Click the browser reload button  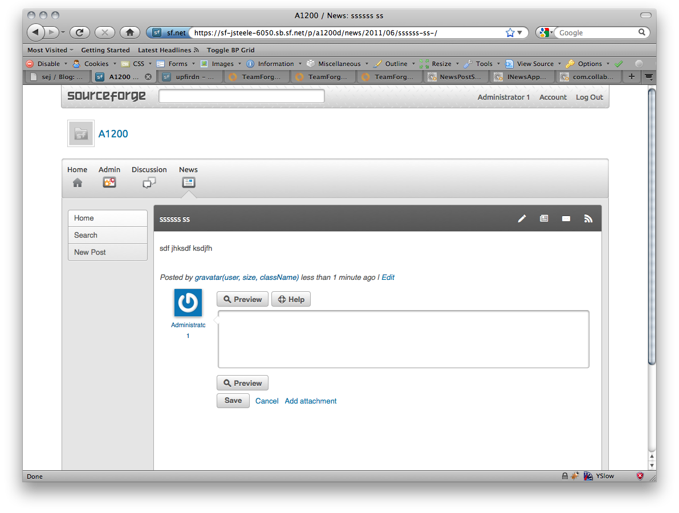(x=80, y=32)
